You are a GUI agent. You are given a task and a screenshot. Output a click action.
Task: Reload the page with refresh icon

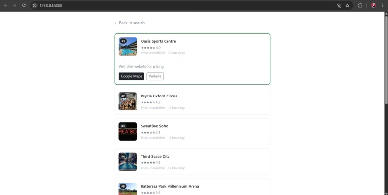pos(24,5)
